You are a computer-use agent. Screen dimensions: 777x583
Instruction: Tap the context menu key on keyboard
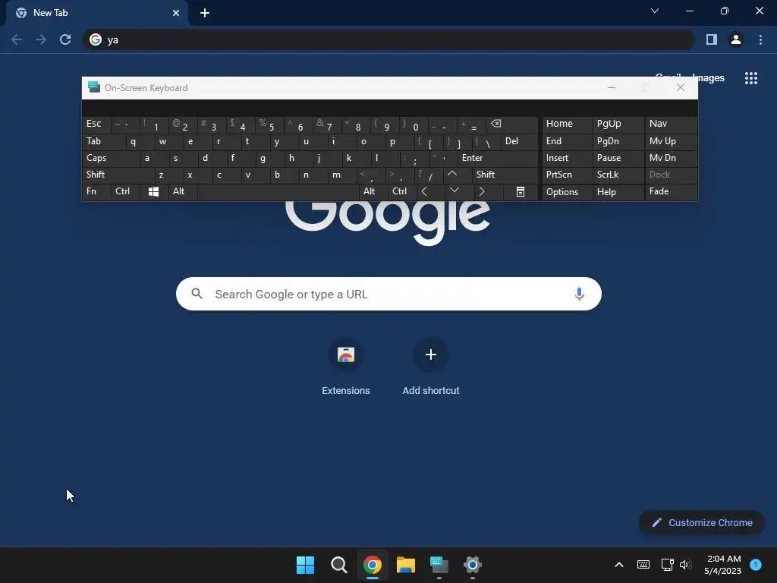[521, 192]
